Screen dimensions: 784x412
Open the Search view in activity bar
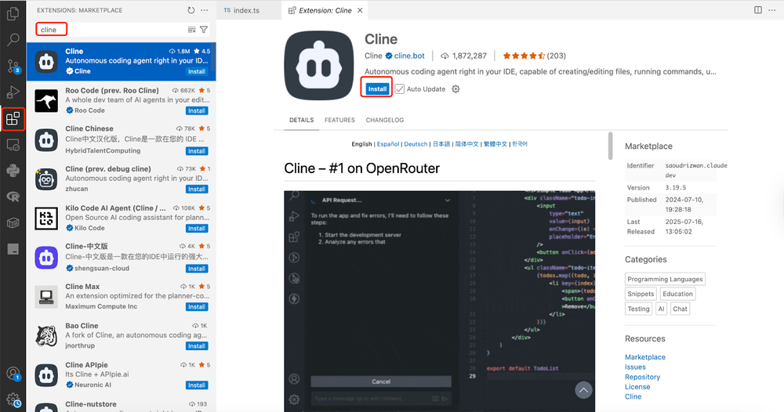click(13, 39)
